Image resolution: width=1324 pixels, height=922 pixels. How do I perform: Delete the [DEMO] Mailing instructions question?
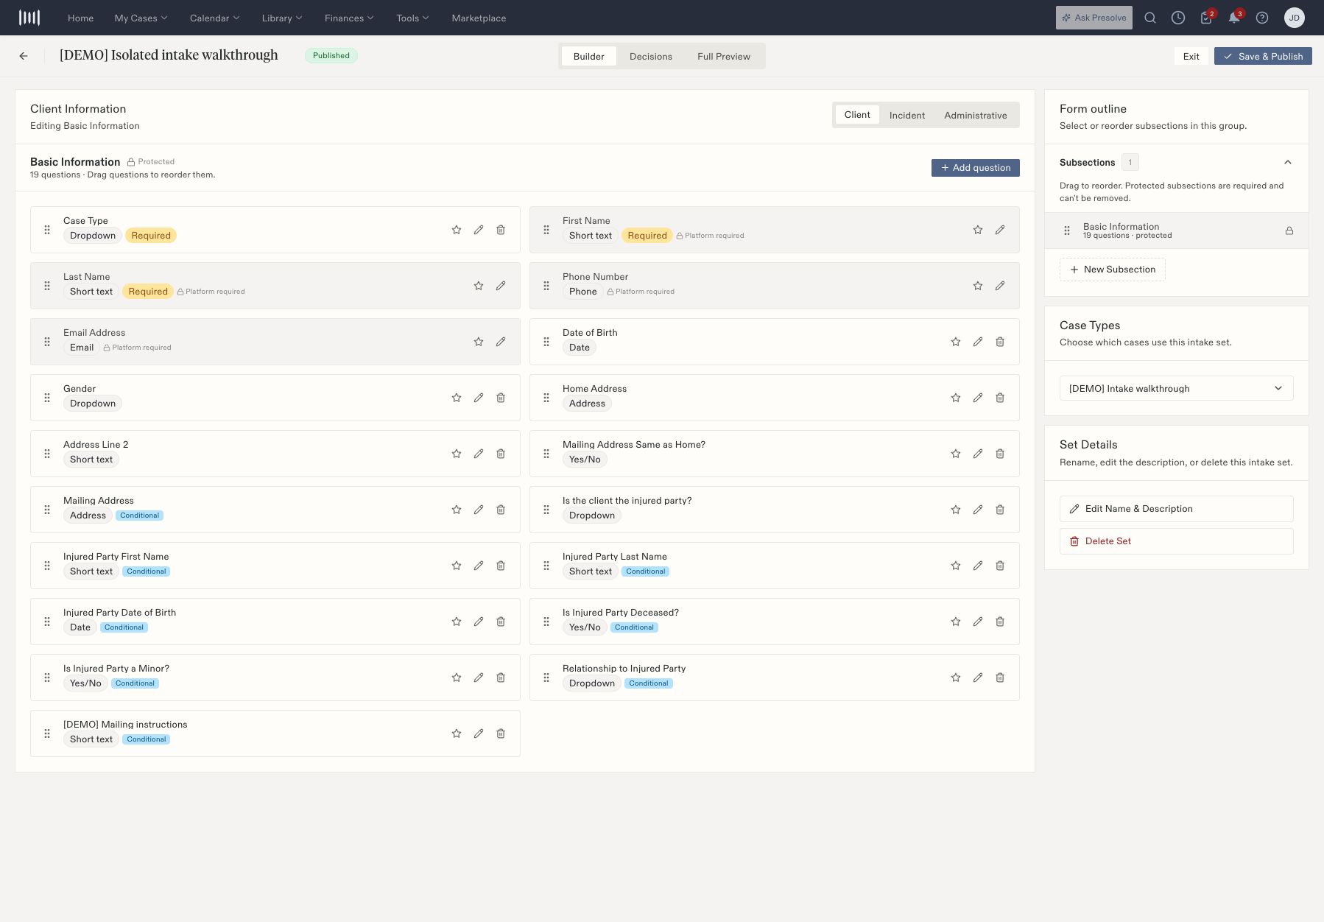(x=501, y=733)
